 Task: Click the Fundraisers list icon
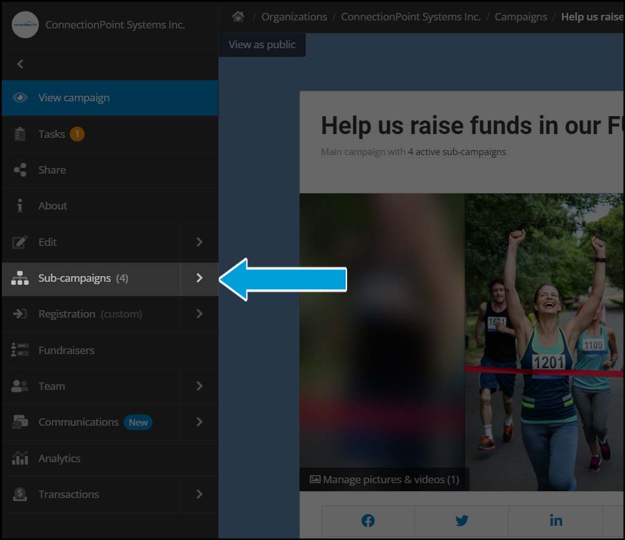[20, 350]
